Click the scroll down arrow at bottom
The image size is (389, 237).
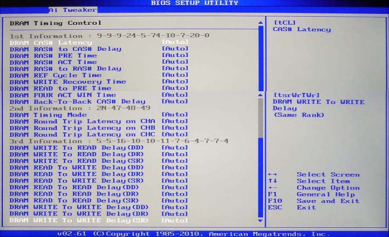click(261, 221)
